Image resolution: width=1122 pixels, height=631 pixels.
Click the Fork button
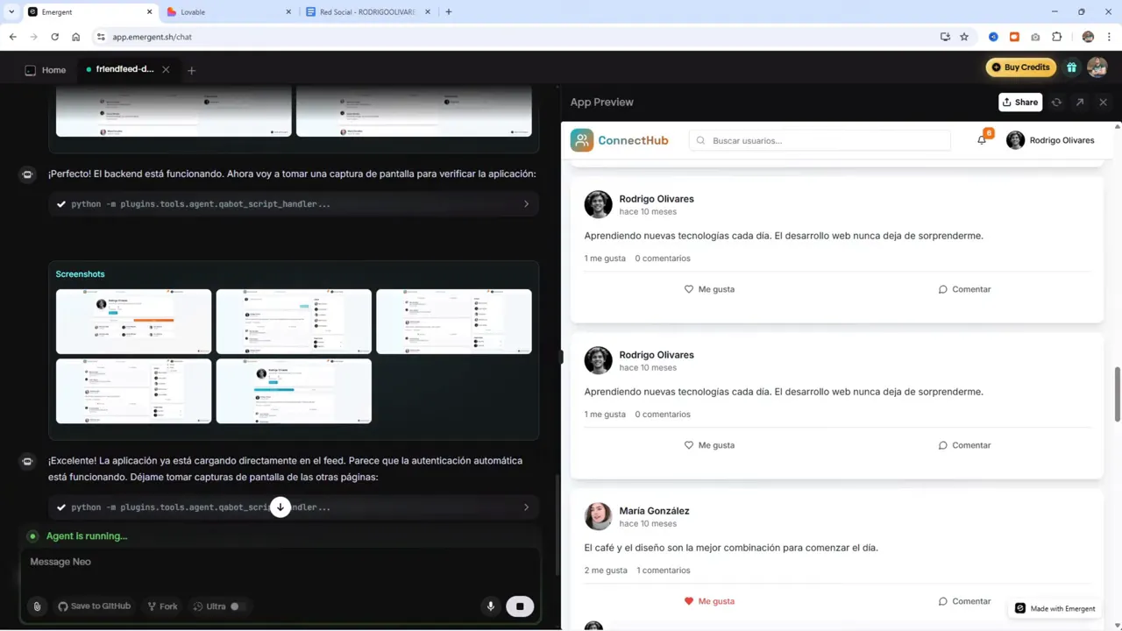click(162, 606)
